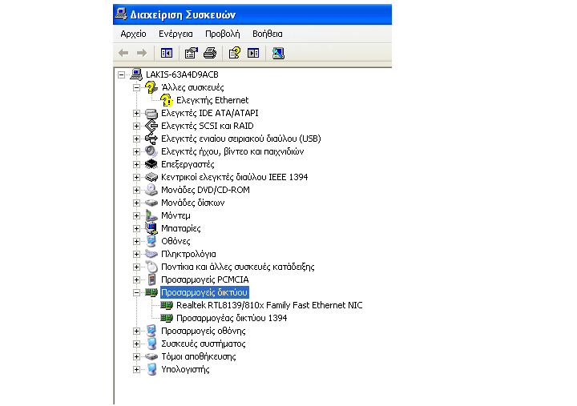Expand the USB controllers category

[136, 139]
